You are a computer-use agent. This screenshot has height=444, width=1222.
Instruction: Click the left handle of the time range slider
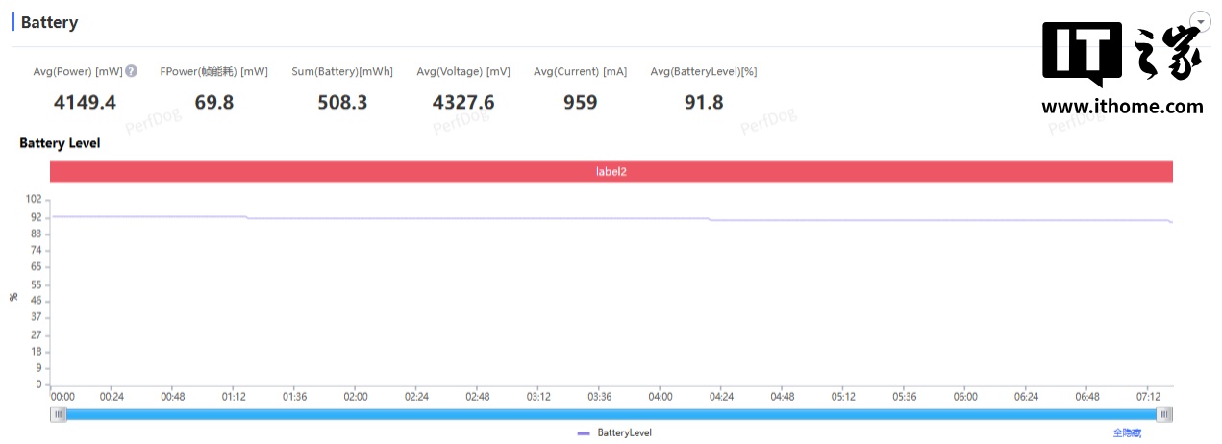click(x=60, y=414)
